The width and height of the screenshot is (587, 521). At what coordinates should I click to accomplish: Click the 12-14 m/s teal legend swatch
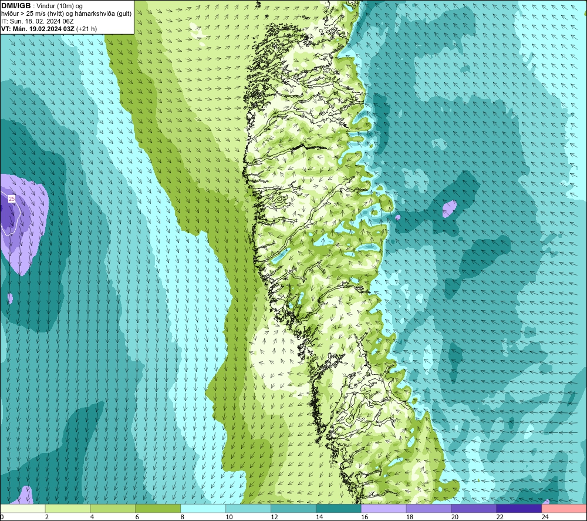click(293, 508)
